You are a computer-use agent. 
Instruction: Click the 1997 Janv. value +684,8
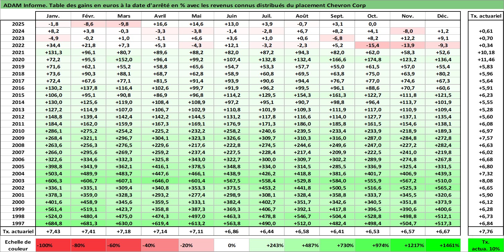pyautogui.click(x=53, y=223)
